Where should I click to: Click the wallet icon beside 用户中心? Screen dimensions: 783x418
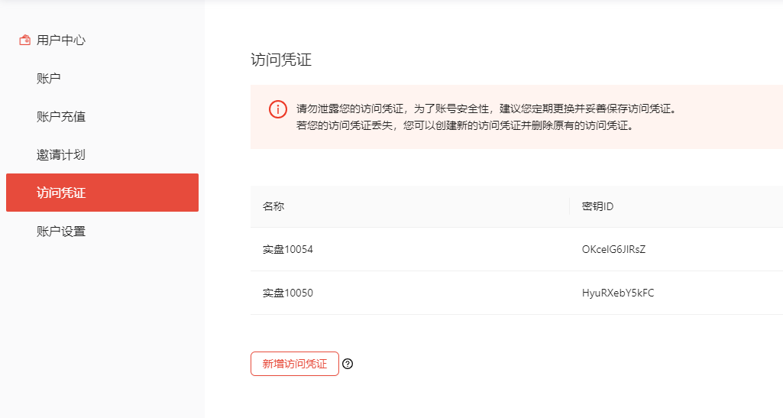click(24, 41)
